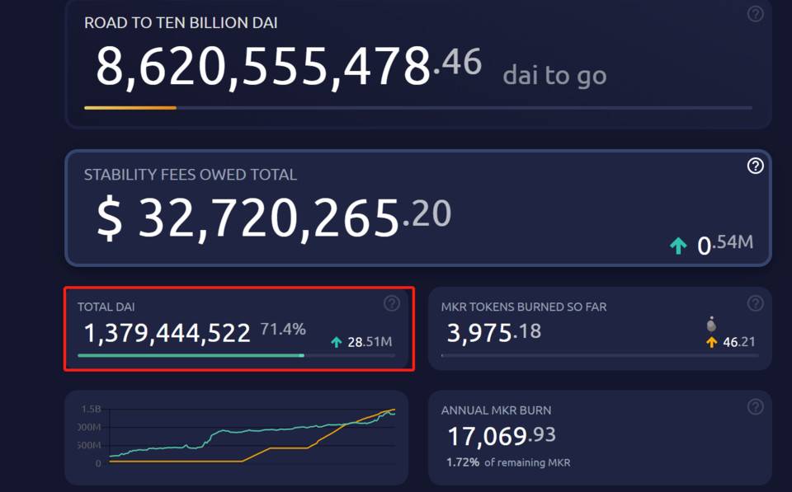
Task: Select the MKR TOKENS BURNED progress bar
Action: [x=600, y=356]
